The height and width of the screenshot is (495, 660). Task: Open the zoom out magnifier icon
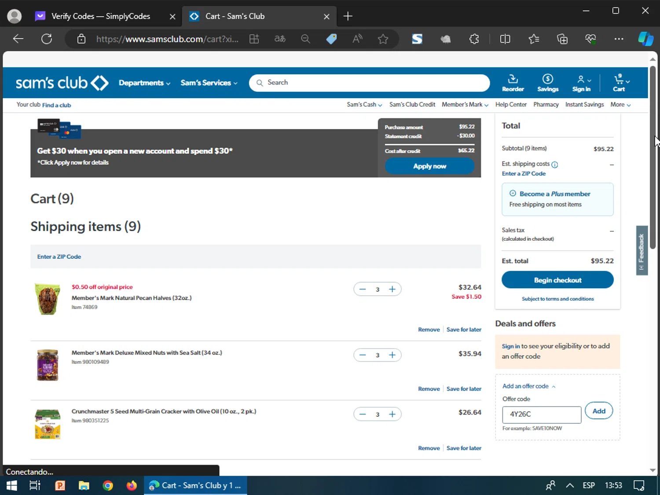(305, 39)
